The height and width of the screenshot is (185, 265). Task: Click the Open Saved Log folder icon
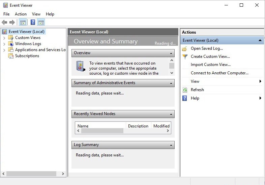[x=185, y=48]
